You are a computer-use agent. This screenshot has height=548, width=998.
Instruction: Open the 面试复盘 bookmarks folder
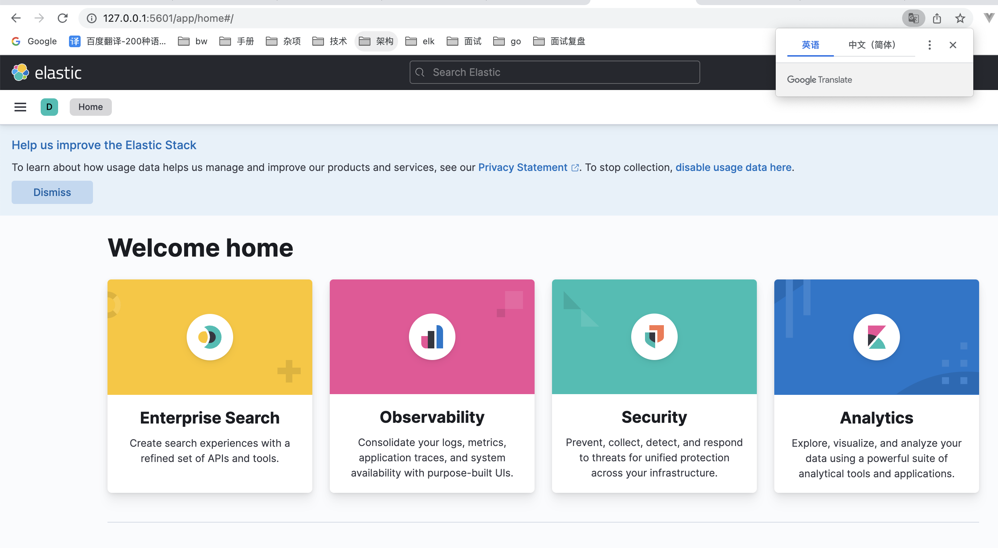(559, 41)
